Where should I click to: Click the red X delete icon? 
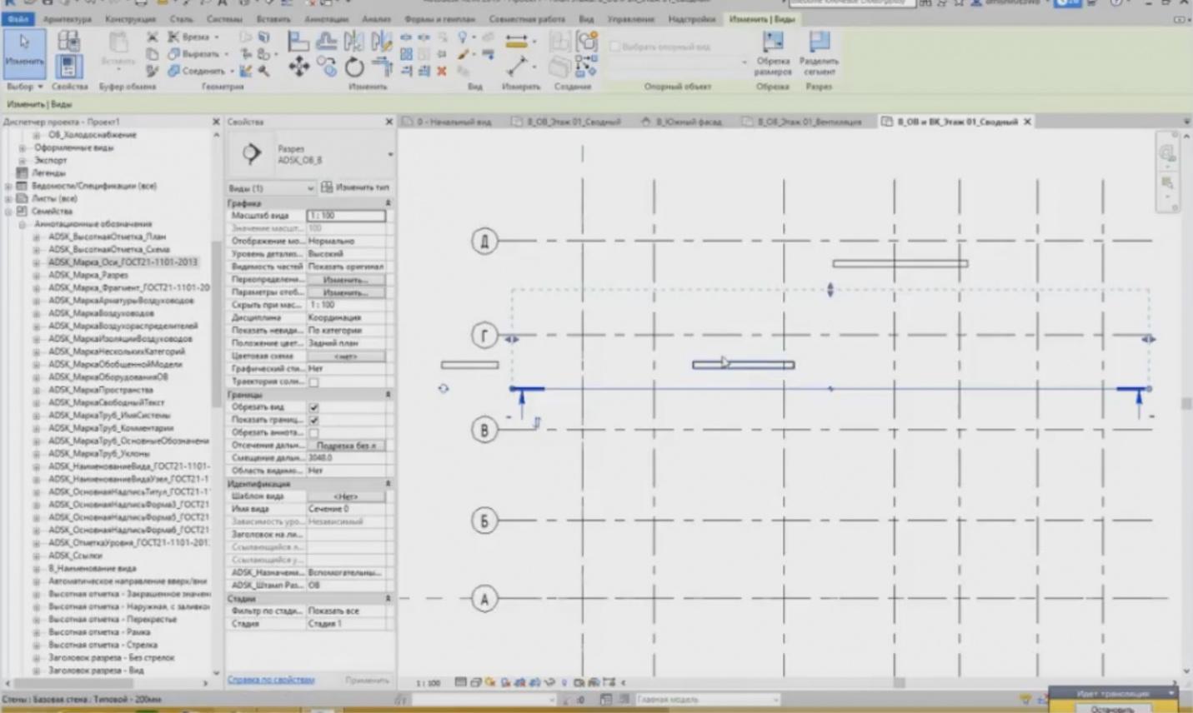pyautogui.click(x=442, y=71)
